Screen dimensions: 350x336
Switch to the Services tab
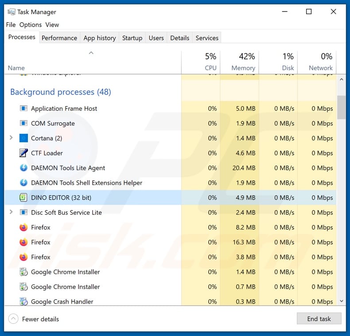tap(207, 38)
